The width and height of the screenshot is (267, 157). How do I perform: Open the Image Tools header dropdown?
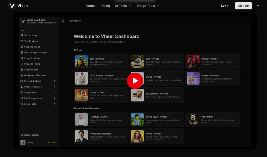[x=148, y=6]
